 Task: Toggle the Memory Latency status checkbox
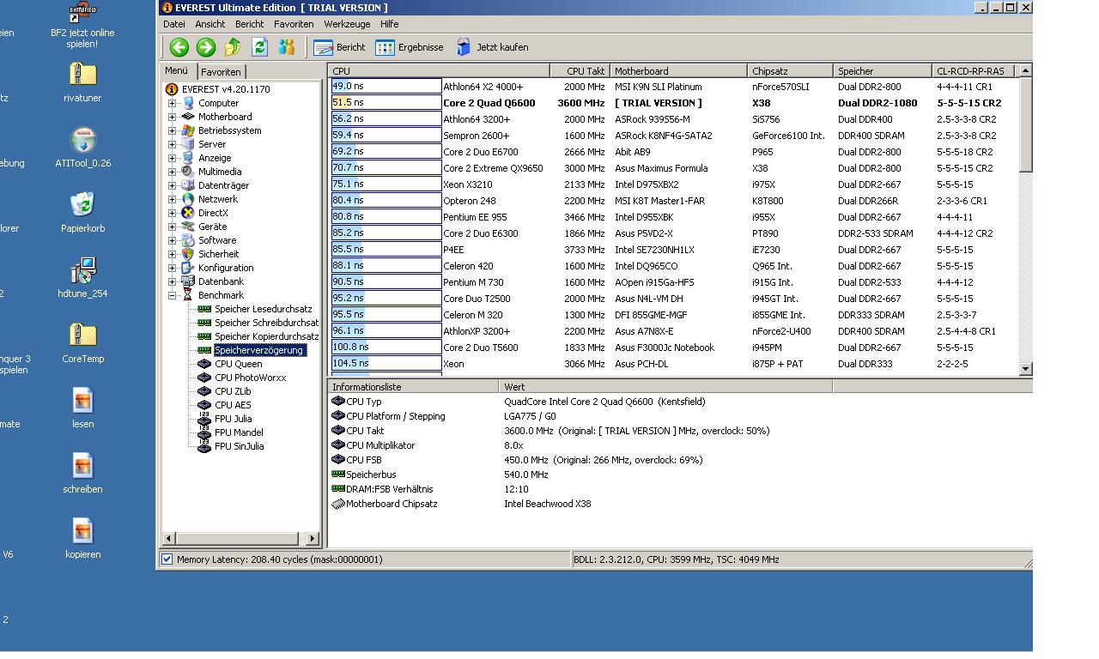(x=167, y=559)
